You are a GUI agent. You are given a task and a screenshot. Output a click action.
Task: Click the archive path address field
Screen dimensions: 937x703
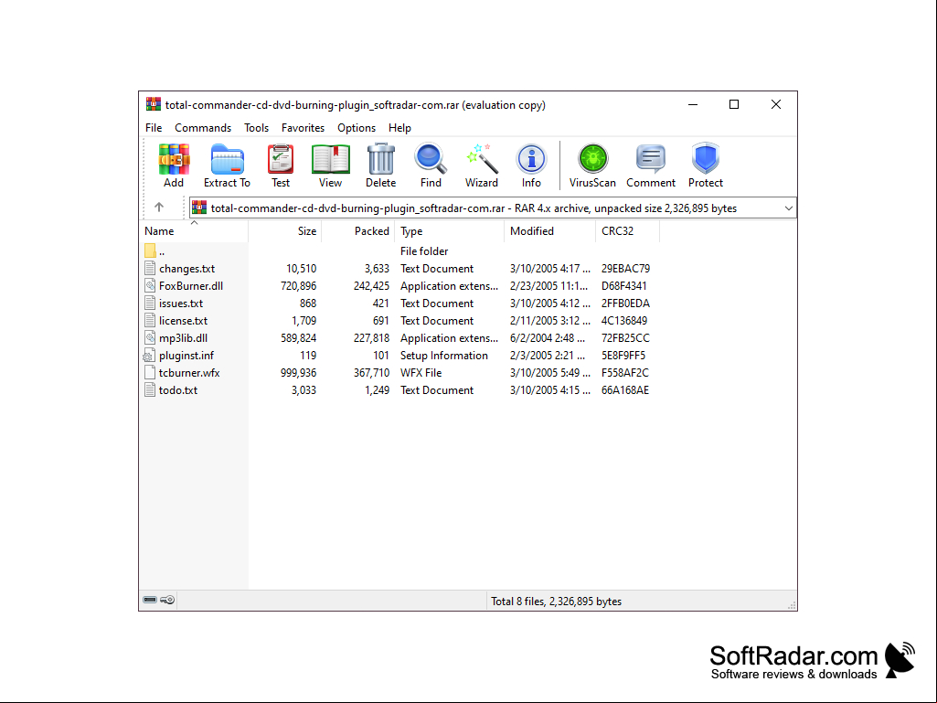[x=493, y=208]
